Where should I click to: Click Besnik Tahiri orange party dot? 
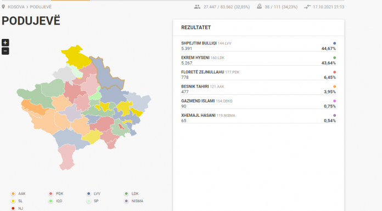pos(334,87)
